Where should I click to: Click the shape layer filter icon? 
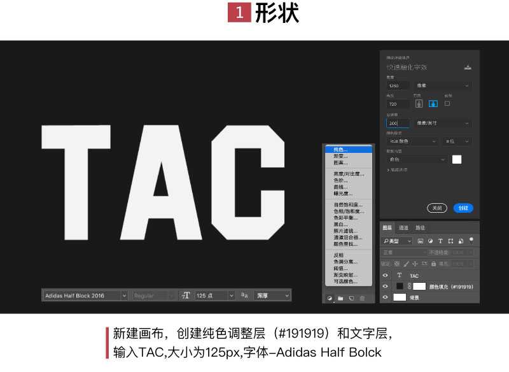[x=451, y=240]
